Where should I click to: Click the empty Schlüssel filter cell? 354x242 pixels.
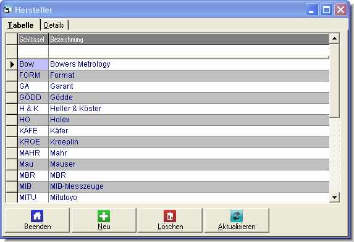tap(33, 52)
